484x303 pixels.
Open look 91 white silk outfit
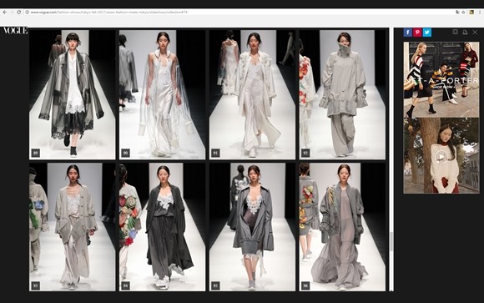tap(252, 94)
